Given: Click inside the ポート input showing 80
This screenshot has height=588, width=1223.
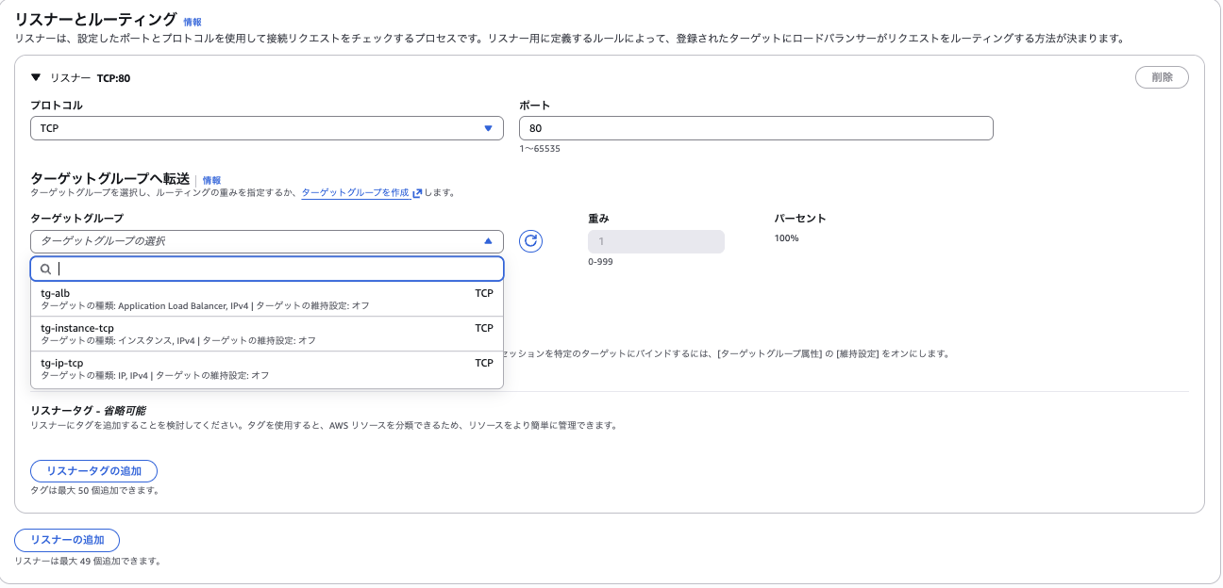Looking at the screenshot, I should tap(755, 128).
